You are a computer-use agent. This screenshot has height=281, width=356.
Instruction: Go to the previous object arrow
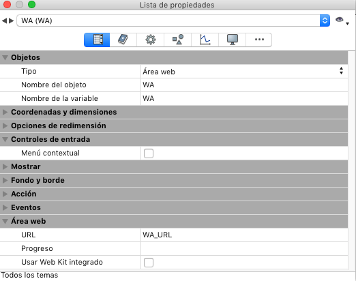coord(4,21)
